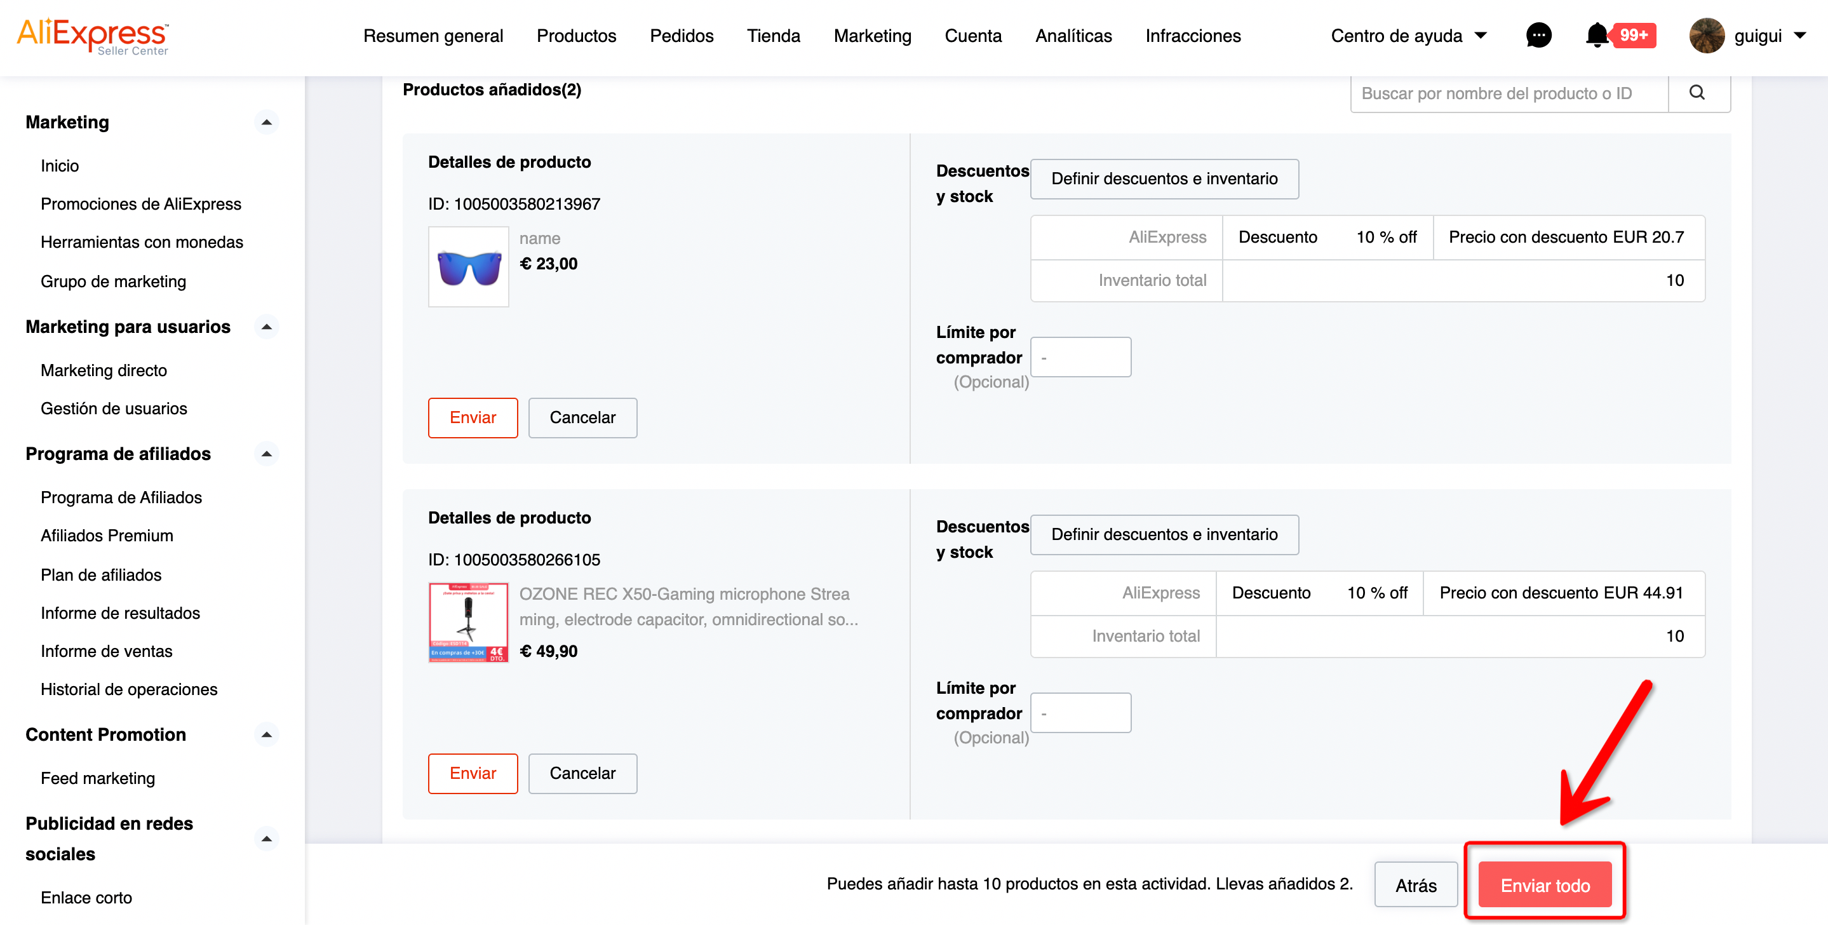Click the AliExpress Seller Center logo
The image size is (1828, 925).
tap(92, 36)
